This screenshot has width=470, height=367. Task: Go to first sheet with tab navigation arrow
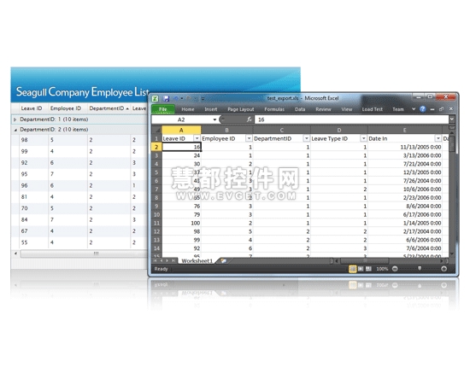pyautogui.click(x=156, y=260)
